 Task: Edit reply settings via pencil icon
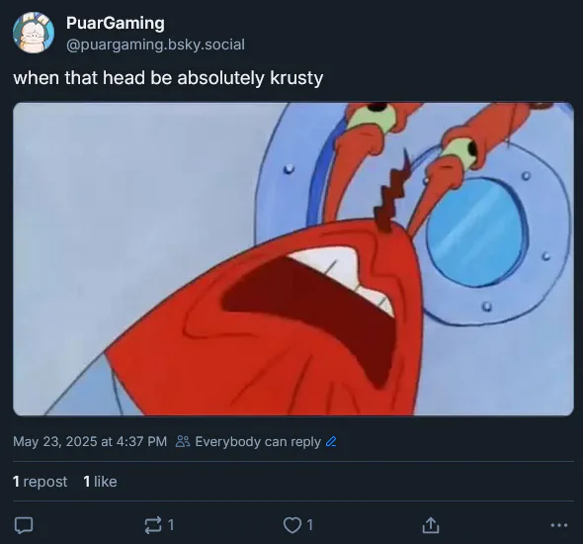[331, 442]
